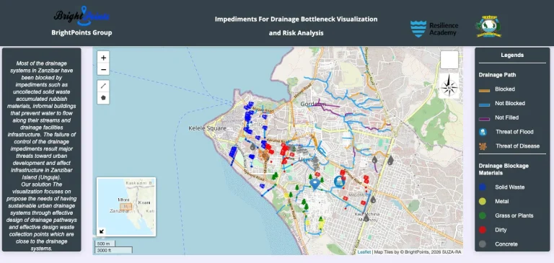
Task: Click grey drop marker at Kwa Mchina Mwanzo
Action: 366,218
